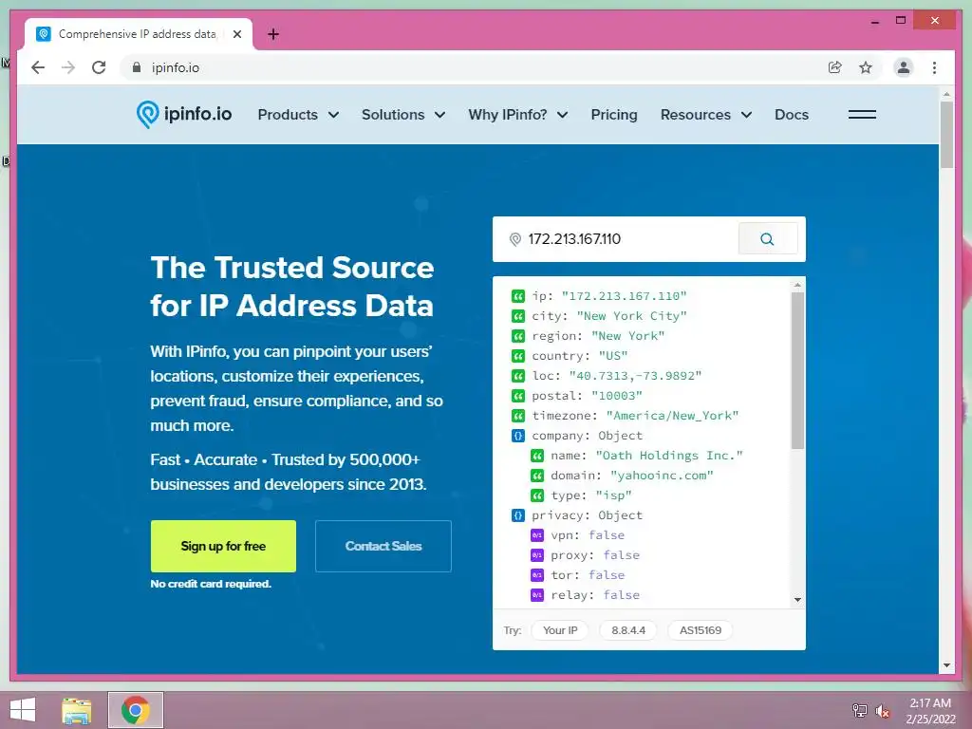
Task: Click the search magnifier button
Action: pos(767,238)
